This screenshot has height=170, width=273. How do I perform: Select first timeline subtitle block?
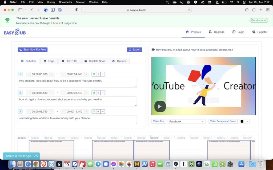[51, 150]
